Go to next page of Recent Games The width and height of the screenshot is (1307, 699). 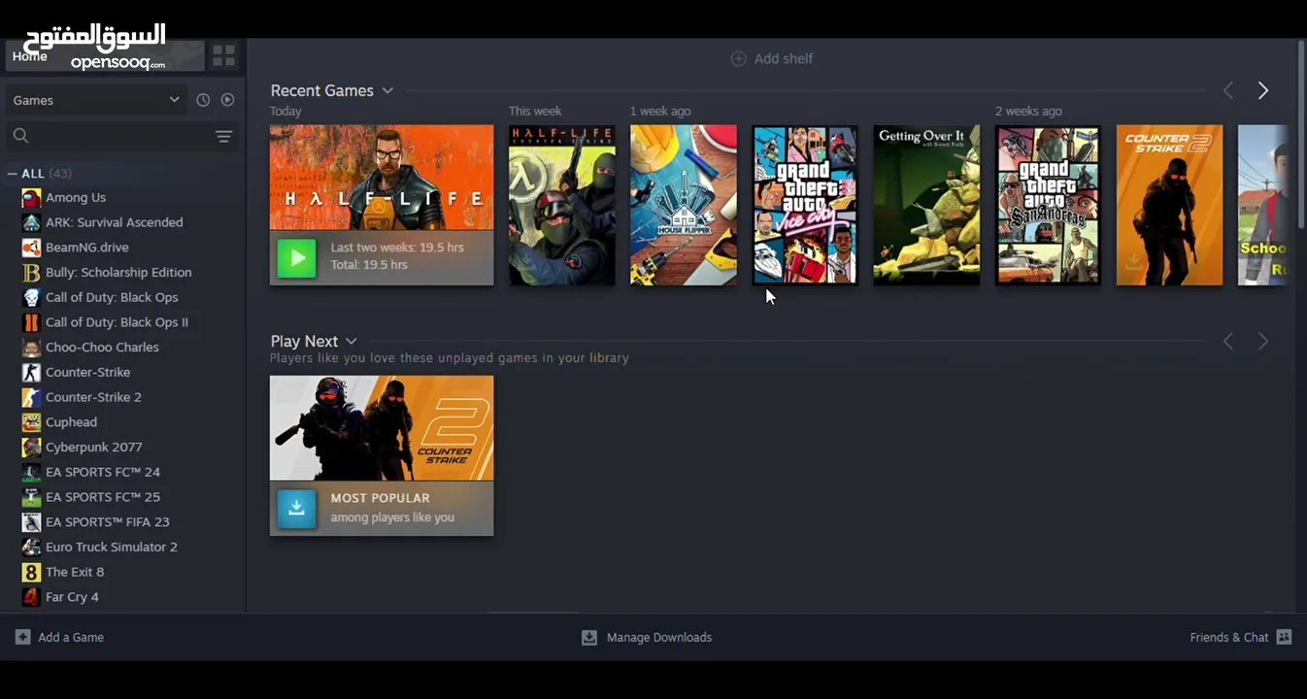[1262, 90]
